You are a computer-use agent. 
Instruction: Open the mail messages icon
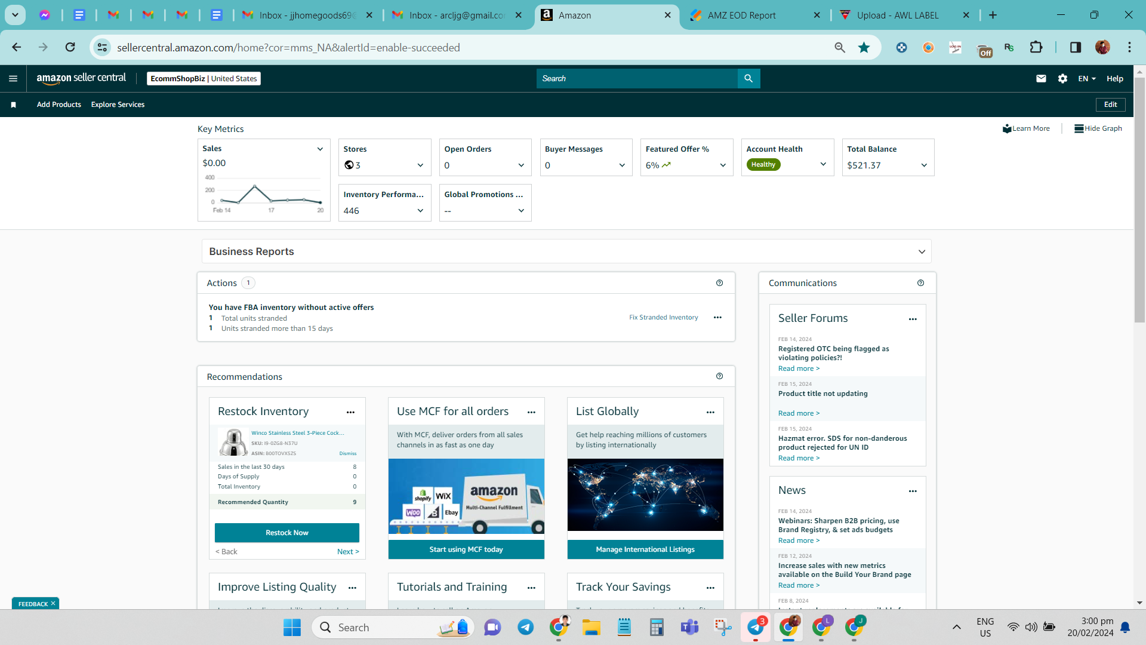pyautogui.click(x=1041, y=78)
